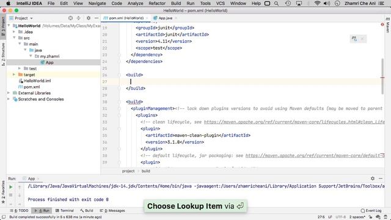
Task: Open the TODO tool window
Action: pos(19,210)
